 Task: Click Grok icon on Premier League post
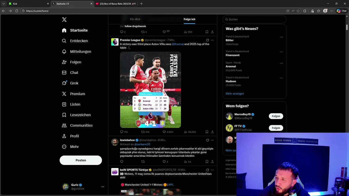(x=207, y=40)
